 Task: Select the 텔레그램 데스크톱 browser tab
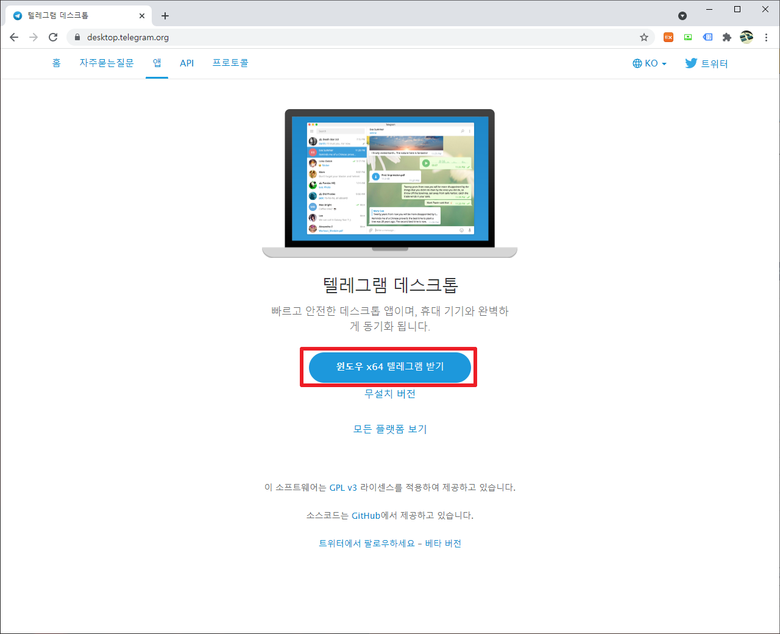(x=79, y=16)
